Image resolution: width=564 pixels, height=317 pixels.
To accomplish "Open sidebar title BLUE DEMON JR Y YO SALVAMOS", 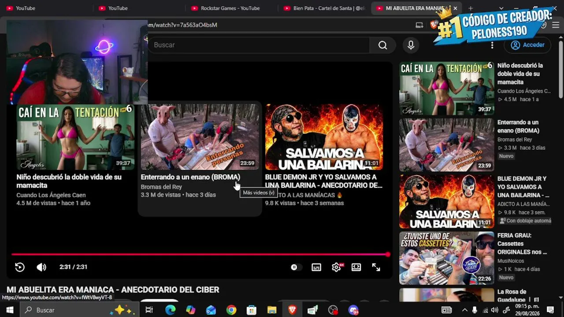I will click(x=523, y=187).
